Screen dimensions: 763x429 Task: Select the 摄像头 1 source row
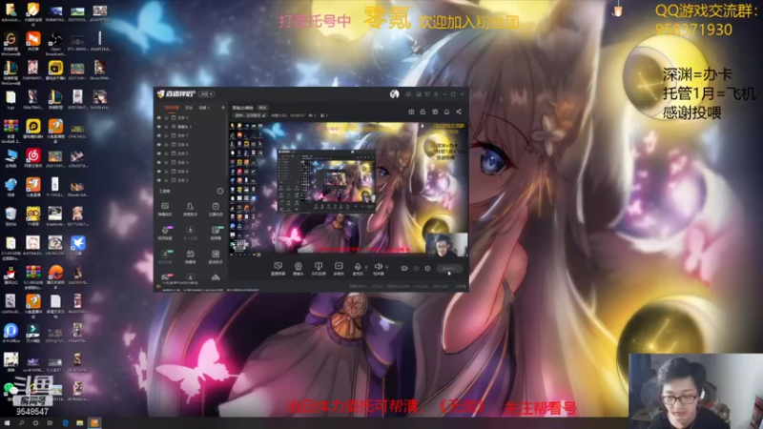[x=191, y=127]
